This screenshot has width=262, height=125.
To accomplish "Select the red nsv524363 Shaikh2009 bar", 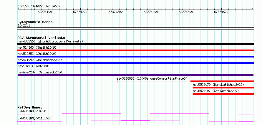I will coord(135,50).
